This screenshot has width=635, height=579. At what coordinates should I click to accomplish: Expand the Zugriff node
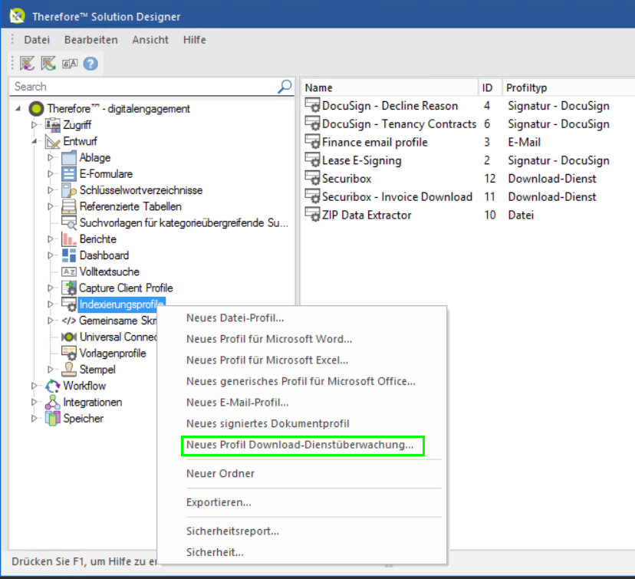(35, 125)
